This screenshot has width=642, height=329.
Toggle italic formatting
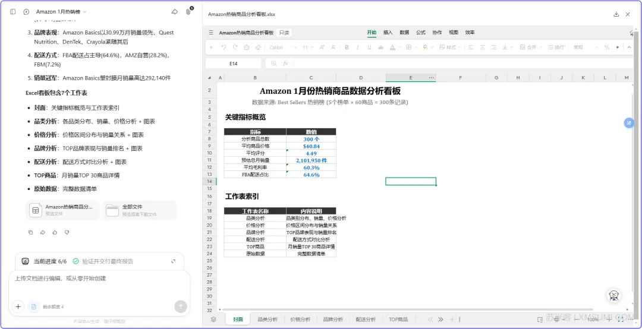coord(358,48)
